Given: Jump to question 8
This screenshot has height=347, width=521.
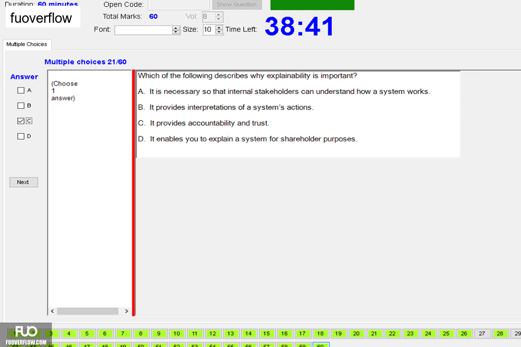Looking at the screenshot, I should [141, 333].
